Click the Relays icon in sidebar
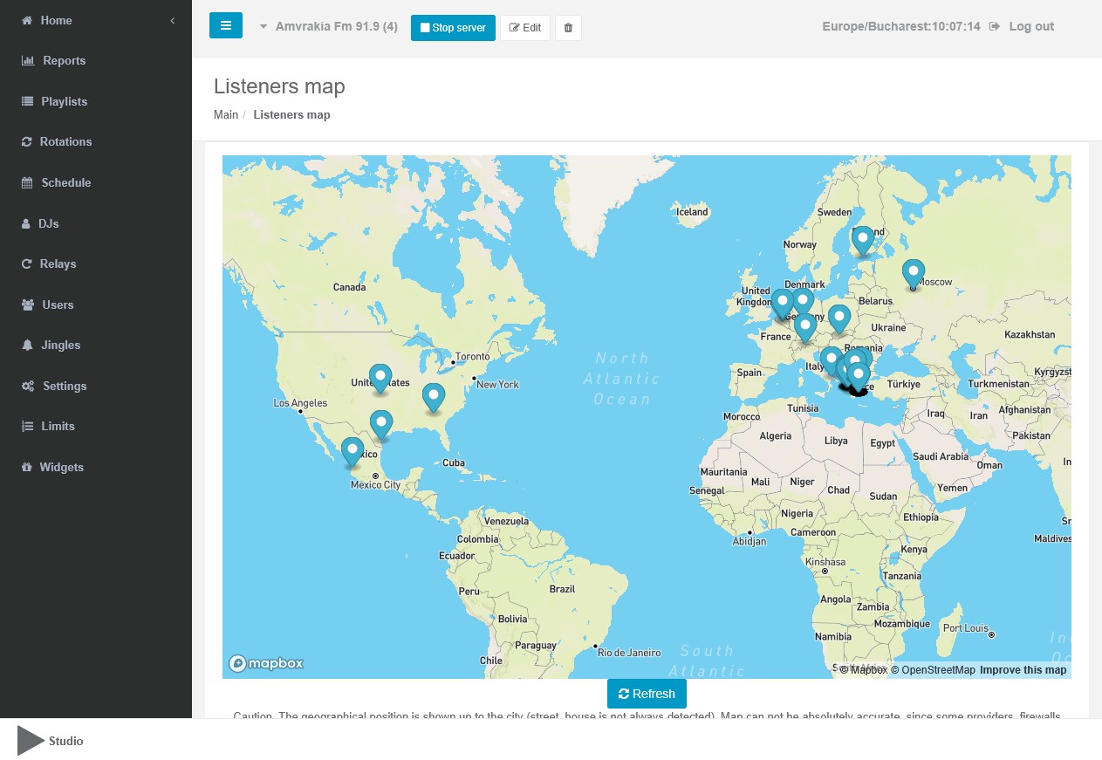 (x=27, y=264)
